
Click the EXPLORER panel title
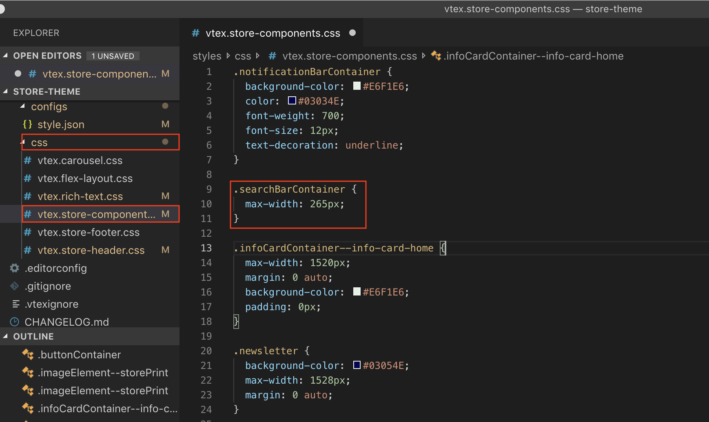click(x=36, y=33)
